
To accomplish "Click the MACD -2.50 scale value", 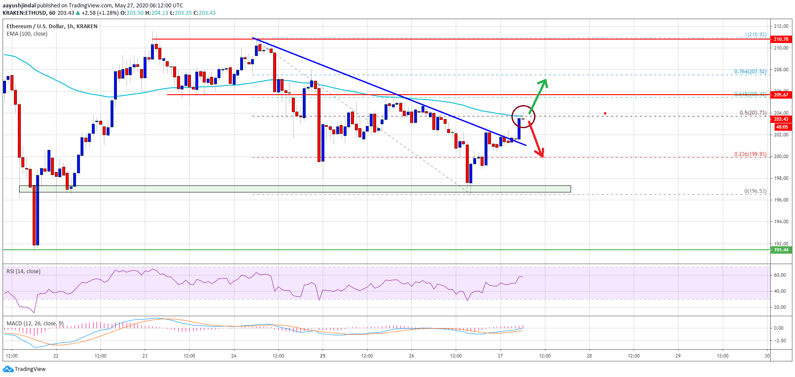I will click(x=780, y=341).
